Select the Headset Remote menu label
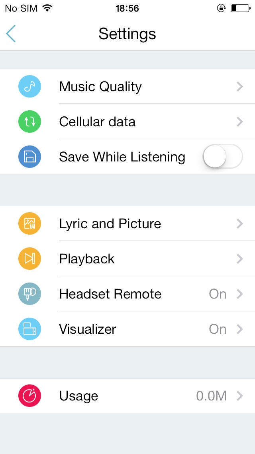 click(110, 294)
